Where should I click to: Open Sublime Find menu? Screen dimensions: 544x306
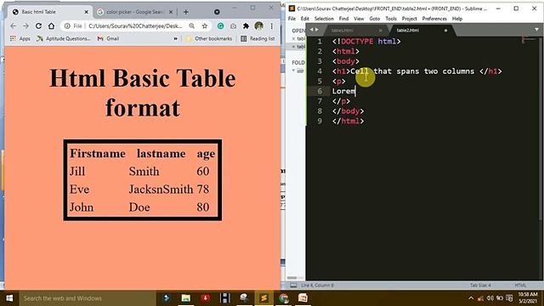point(343,19)
